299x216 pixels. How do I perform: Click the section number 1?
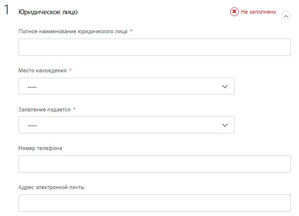tap(6, 10)
